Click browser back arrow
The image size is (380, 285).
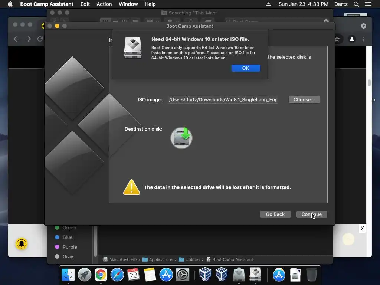pyautogui.click(x=16, y=39)
